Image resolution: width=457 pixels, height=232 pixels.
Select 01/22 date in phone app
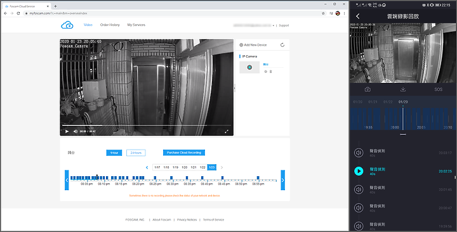[x=388, y=102]
